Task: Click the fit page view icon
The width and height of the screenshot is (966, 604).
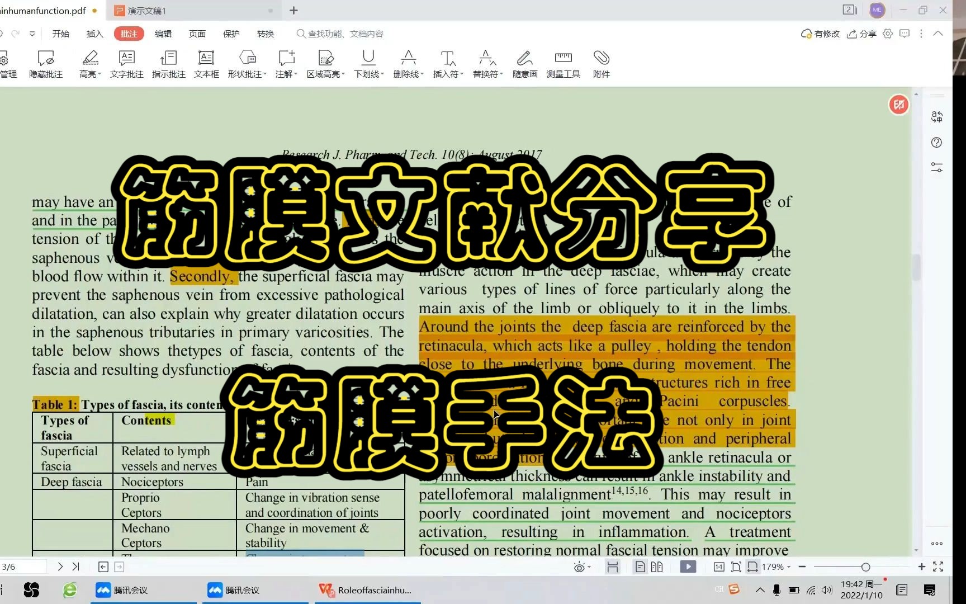Action: tap(736, 567)
